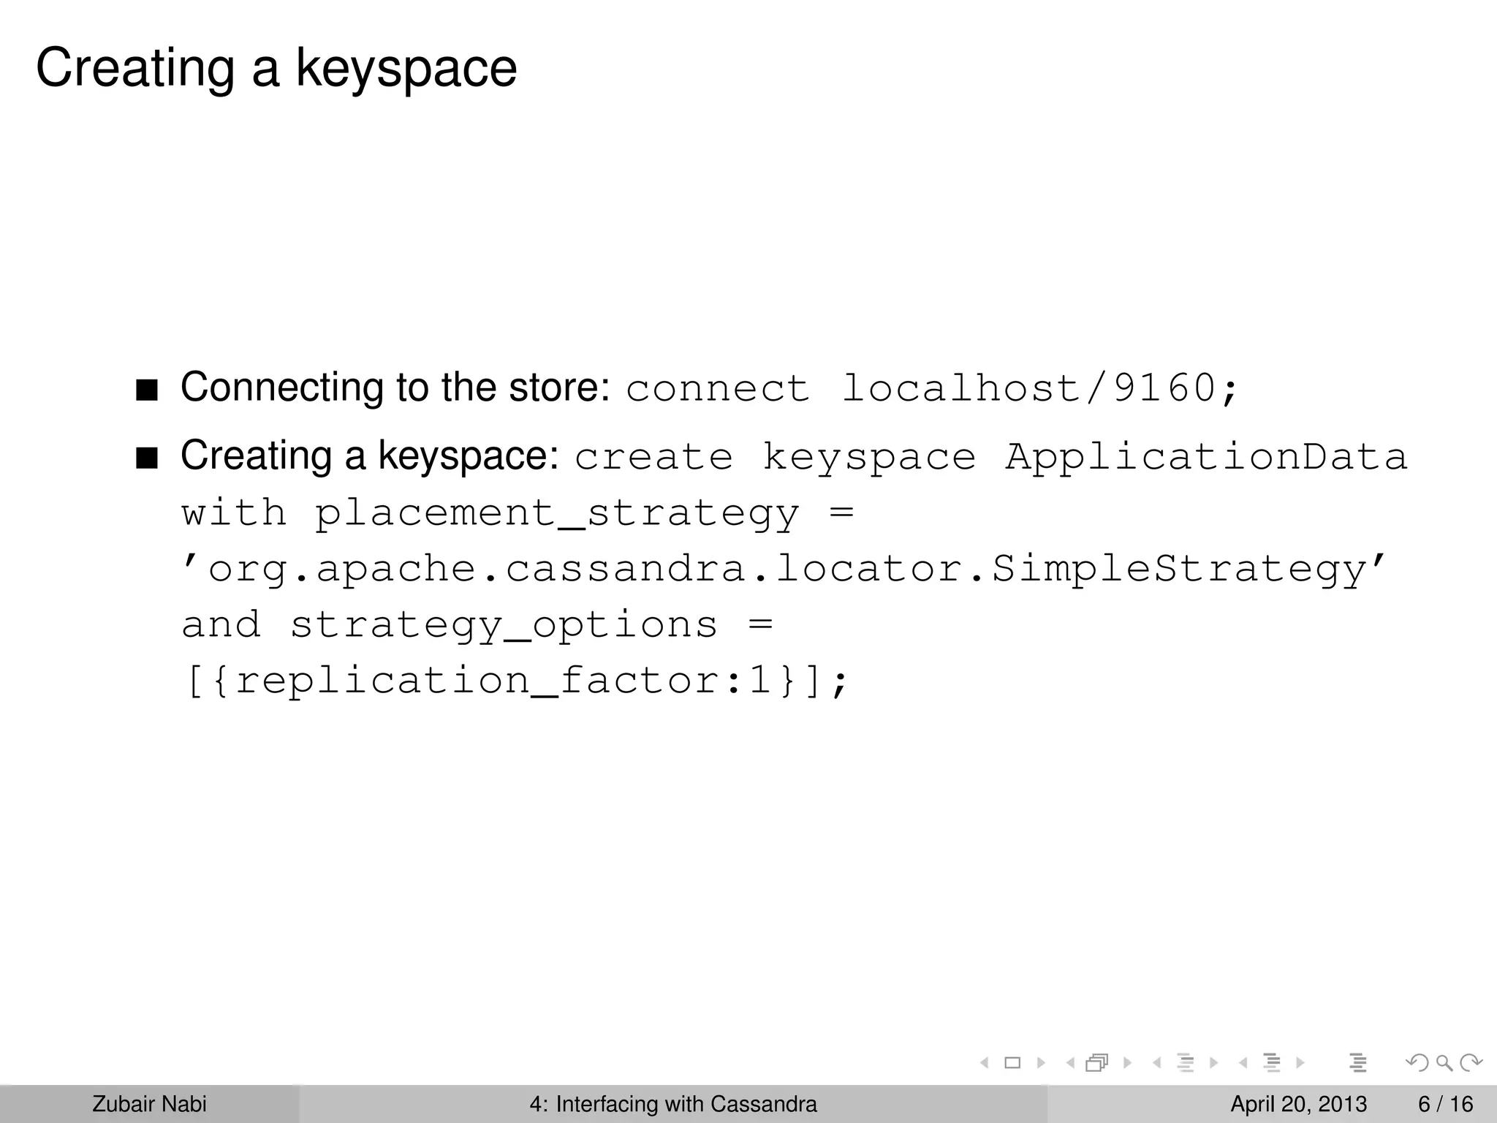
Task: Click the date April 20, 2013
Action: tap(1298, 1104)
